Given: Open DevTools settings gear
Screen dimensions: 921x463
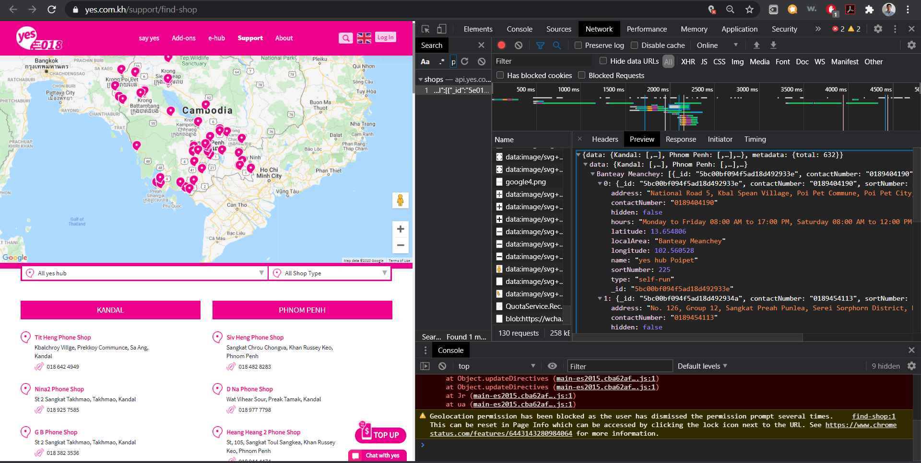Looking at the screenshot, I should (x=878, y=29).
